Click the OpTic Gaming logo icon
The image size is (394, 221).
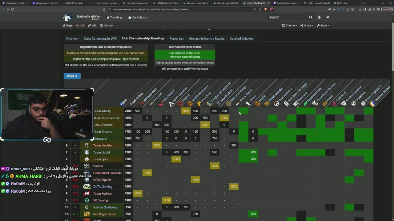(87, 187)
